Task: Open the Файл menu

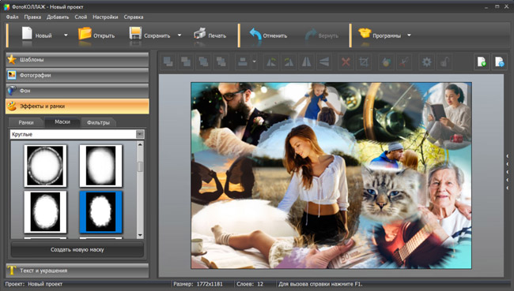Action: tap(12, 17)
